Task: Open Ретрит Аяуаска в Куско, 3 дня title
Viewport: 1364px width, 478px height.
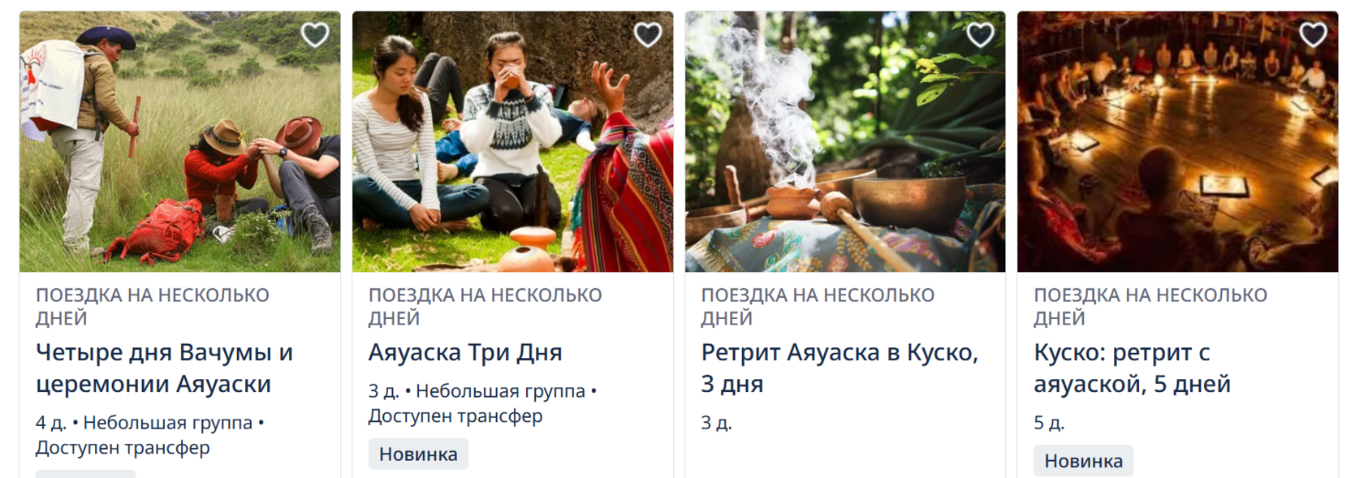Action: tap(840, 368)
